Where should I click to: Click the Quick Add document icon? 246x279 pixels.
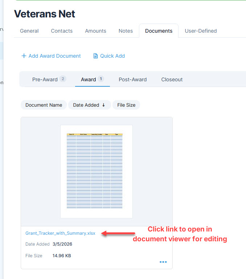click(x=95, y=56)
